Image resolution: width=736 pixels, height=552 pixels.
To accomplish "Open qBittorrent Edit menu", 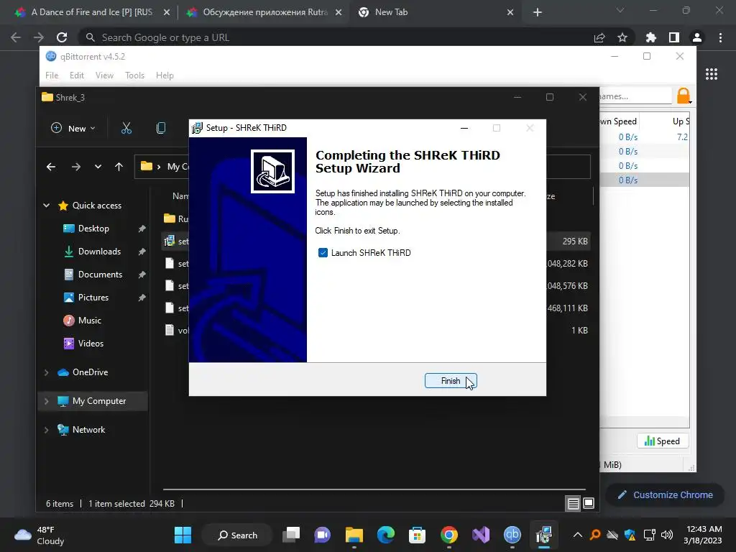I will (x=76, y=75).
